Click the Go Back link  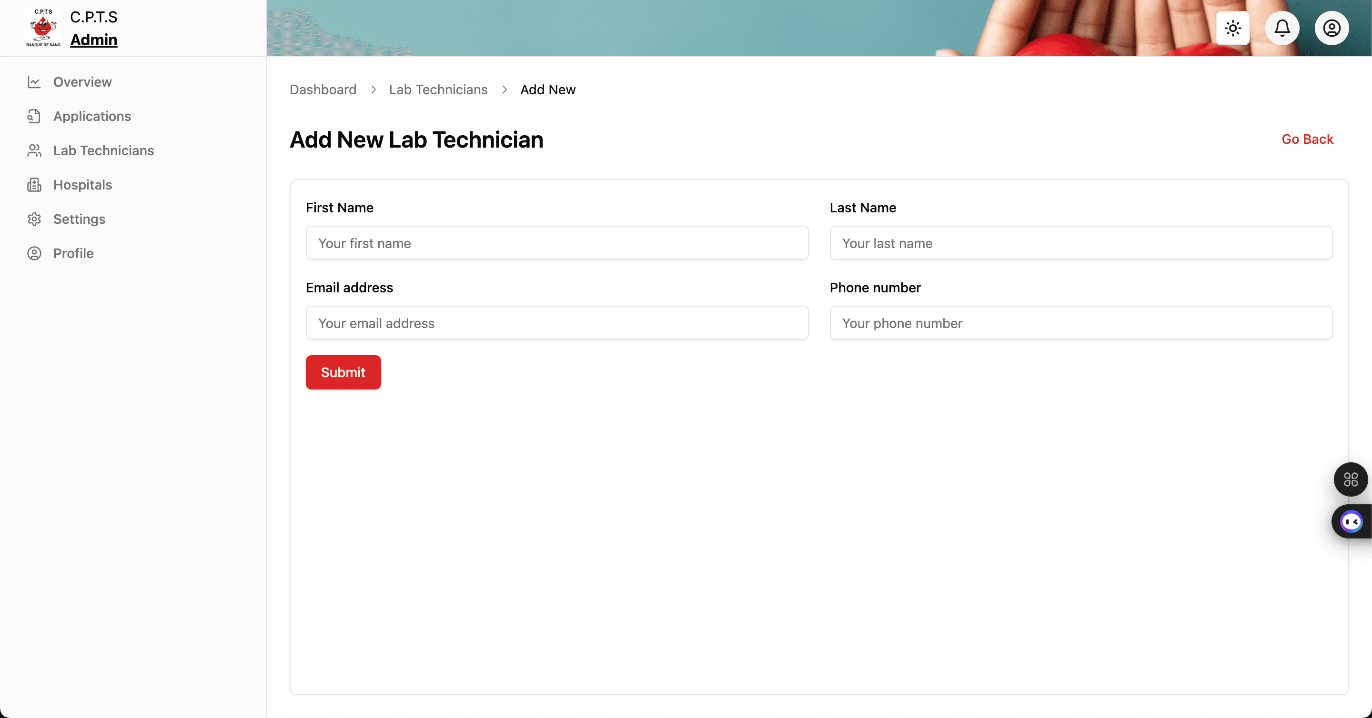click(1307, 139)
